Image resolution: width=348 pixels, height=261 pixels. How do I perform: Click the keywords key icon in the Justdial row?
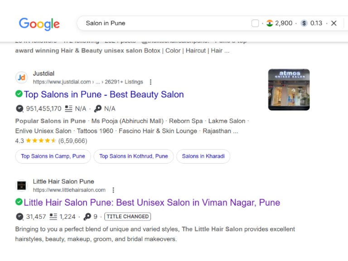click(98, 109)
